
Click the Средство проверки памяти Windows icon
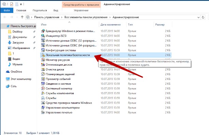coord(43,103)
